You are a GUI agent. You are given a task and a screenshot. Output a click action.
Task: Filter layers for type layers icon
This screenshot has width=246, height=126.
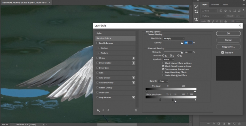tap(230, 11)
